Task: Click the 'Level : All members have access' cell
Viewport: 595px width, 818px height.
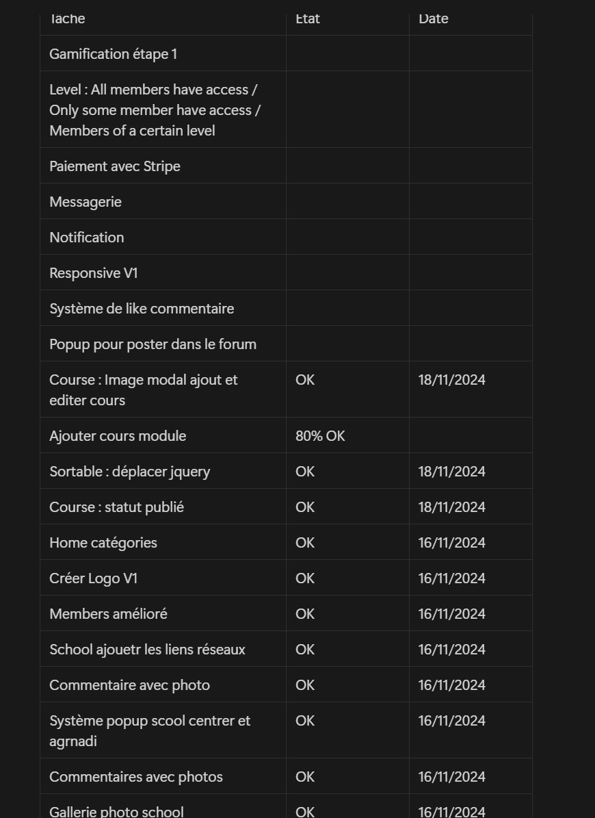Action: (x=163, y=109)
